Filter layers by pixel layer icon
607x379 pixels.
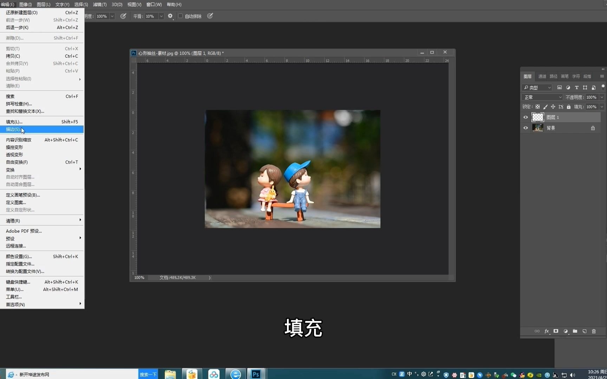tap(560, 87)
